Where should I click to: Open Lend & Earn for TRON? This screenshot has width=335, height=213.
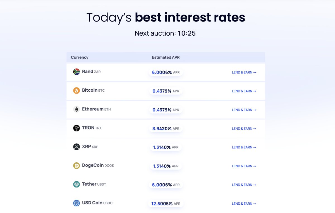244,129
